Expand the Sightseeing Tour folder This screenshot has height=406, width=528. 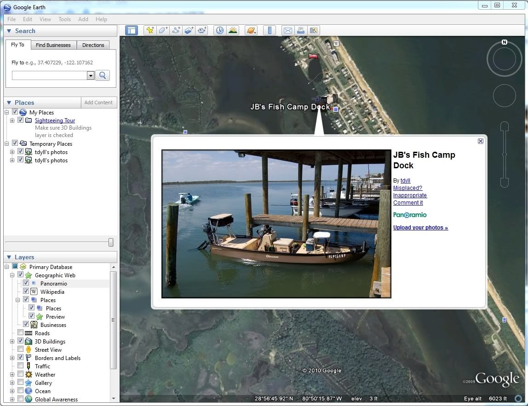12,120
